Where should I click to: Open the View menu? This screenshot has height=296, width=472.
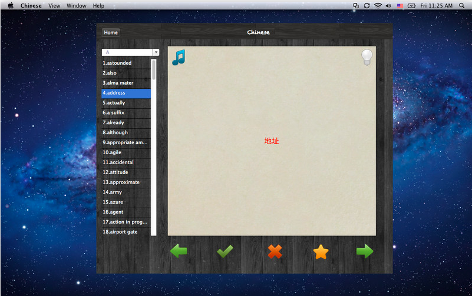coord(54,5)
